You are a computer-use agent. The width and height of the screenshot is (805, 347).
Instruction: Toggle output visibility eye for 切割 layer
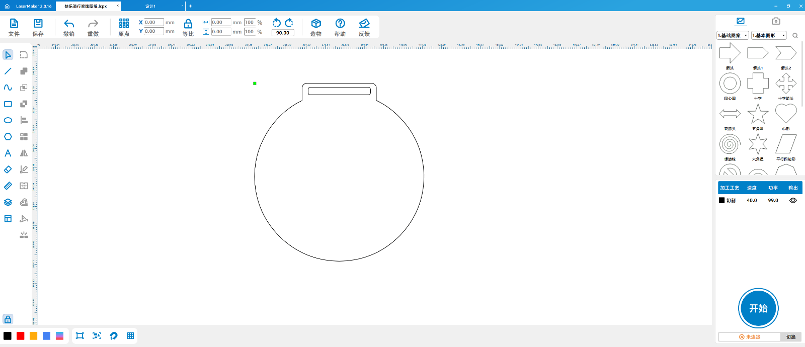click(x=793, y=200)
